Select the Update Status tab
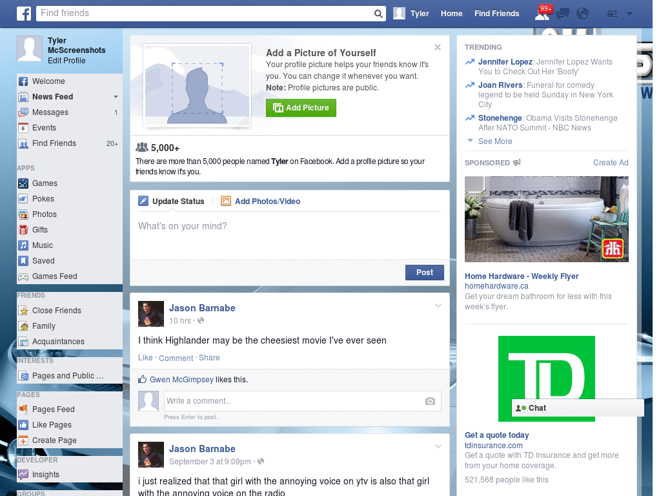The image size is (661, 496). point(171,201)
